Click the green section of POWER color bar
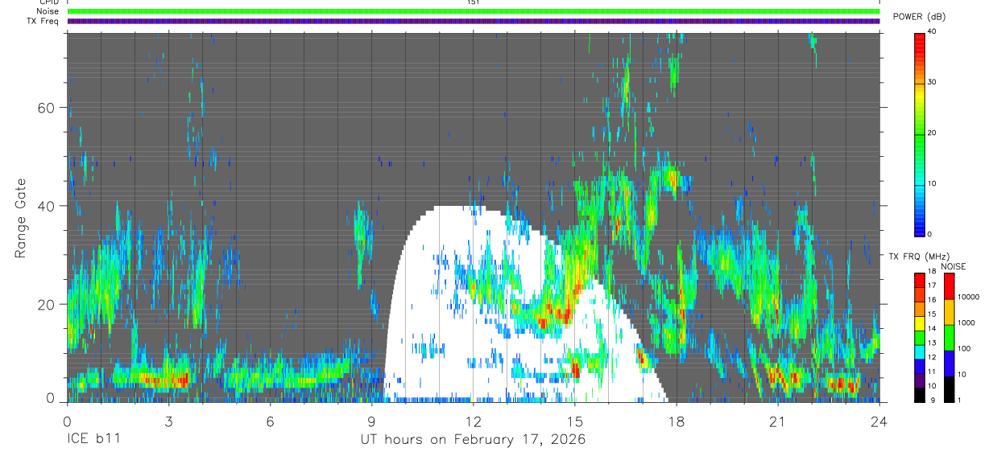Screen dimensions: 989x456 pos(920,145)
